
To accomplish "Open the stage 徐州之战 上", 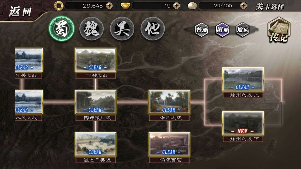I will point(243,83).
